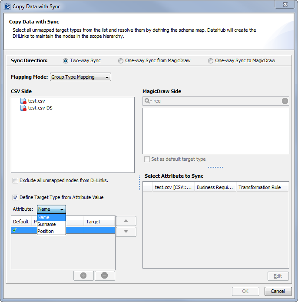Click the Business Requi... column header

(x=215, y=187)
